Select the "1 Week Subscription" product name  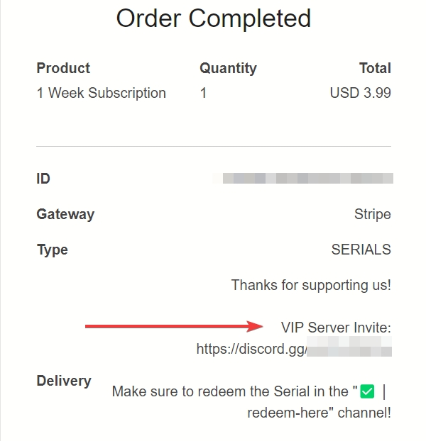102,93
